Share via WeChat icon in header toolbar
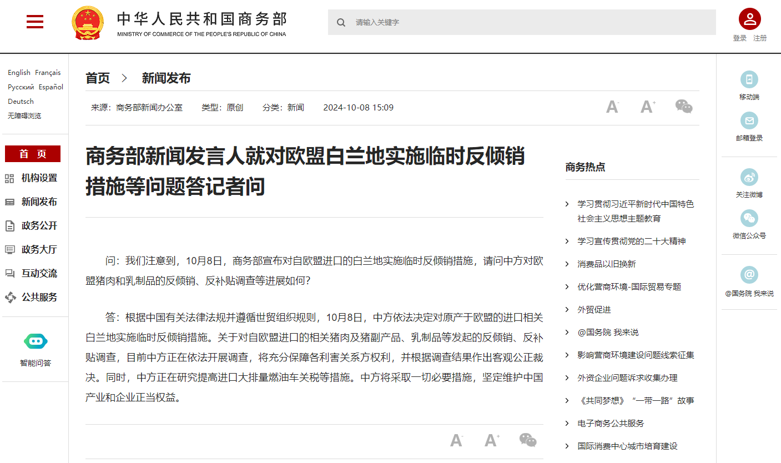Image resolution: width=781 pixels, height=463 pixels. [684, 107]
